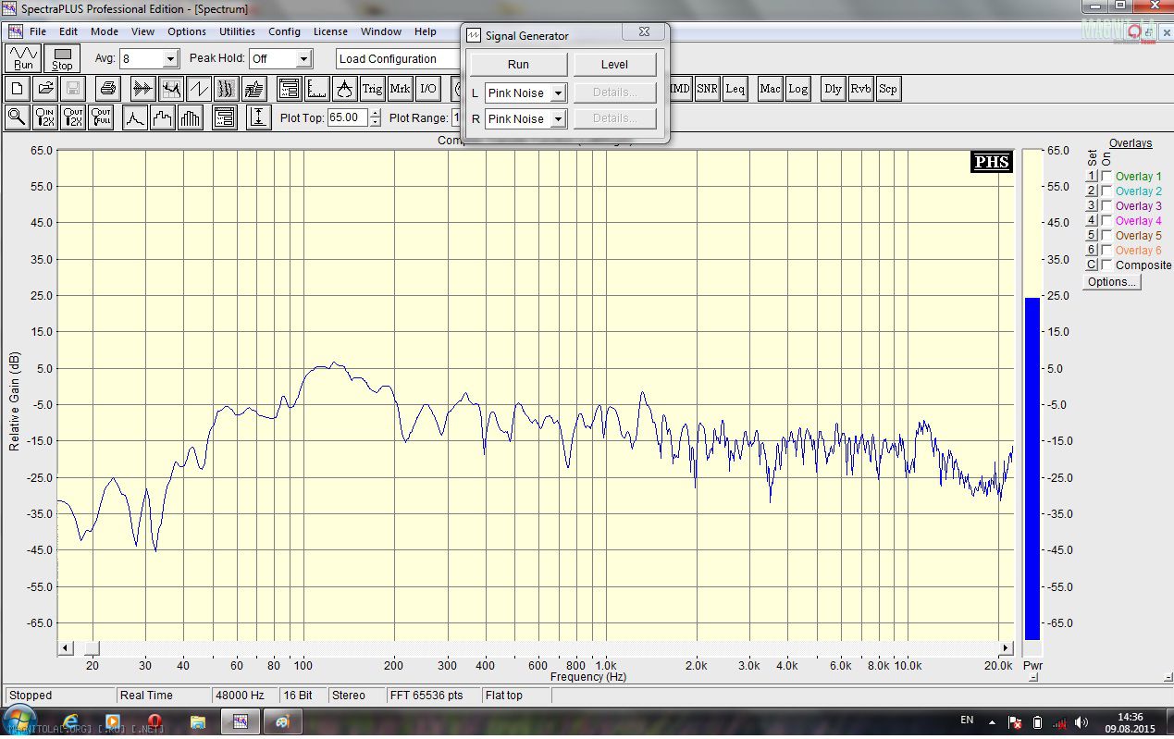
Task: Click the Level button in Signal Generator
Action: (x=614, y=65)
